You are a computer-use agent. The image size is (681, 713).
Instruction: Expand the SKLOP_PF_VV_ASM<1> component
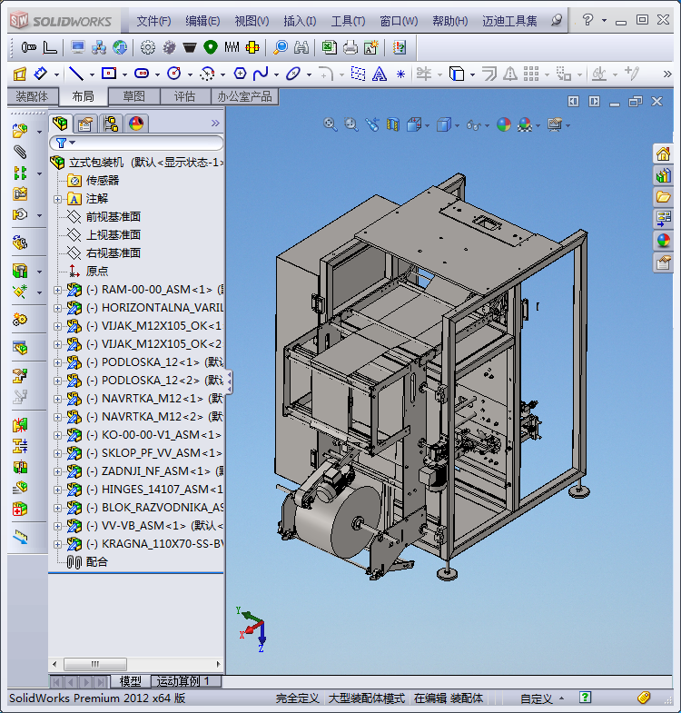tap(57, 453)
